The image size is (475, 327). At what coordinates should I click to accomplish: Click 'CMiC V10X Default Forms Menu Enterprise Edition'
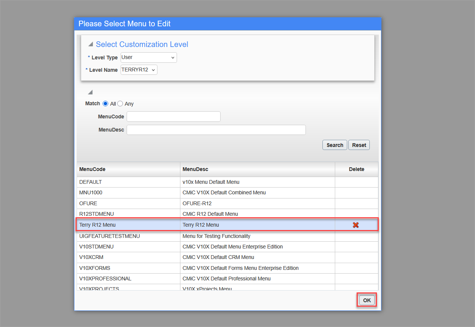(x=241, y=268)
